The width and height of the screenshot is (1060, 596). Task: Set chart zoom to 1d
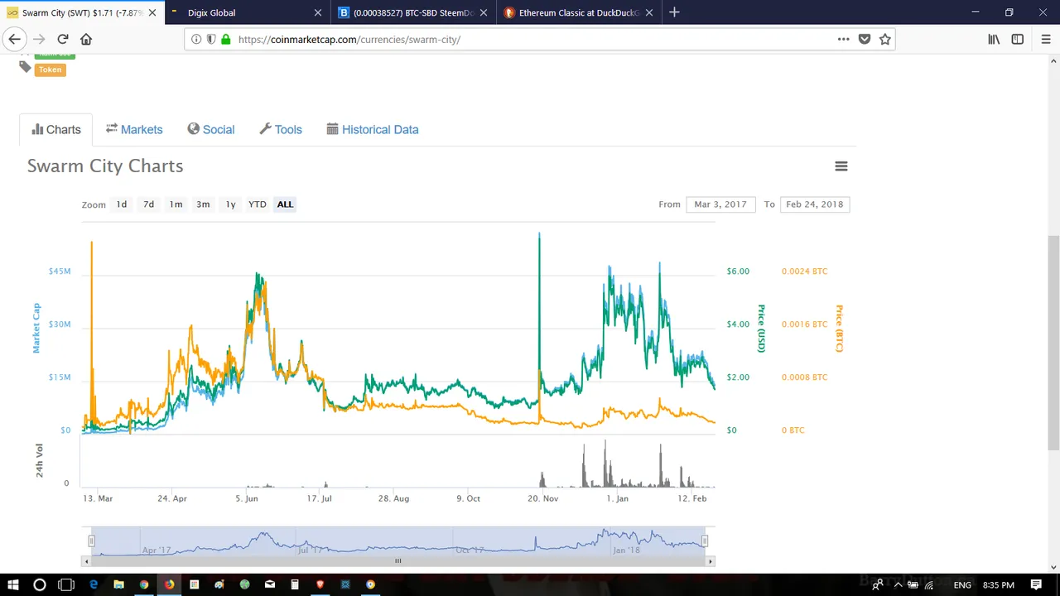point(122,204)
